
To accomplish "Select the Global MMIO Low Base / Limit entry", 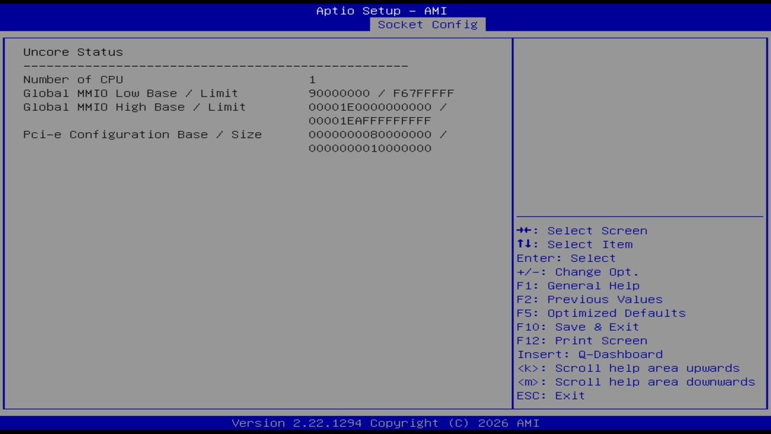I will tap(130, 93).
